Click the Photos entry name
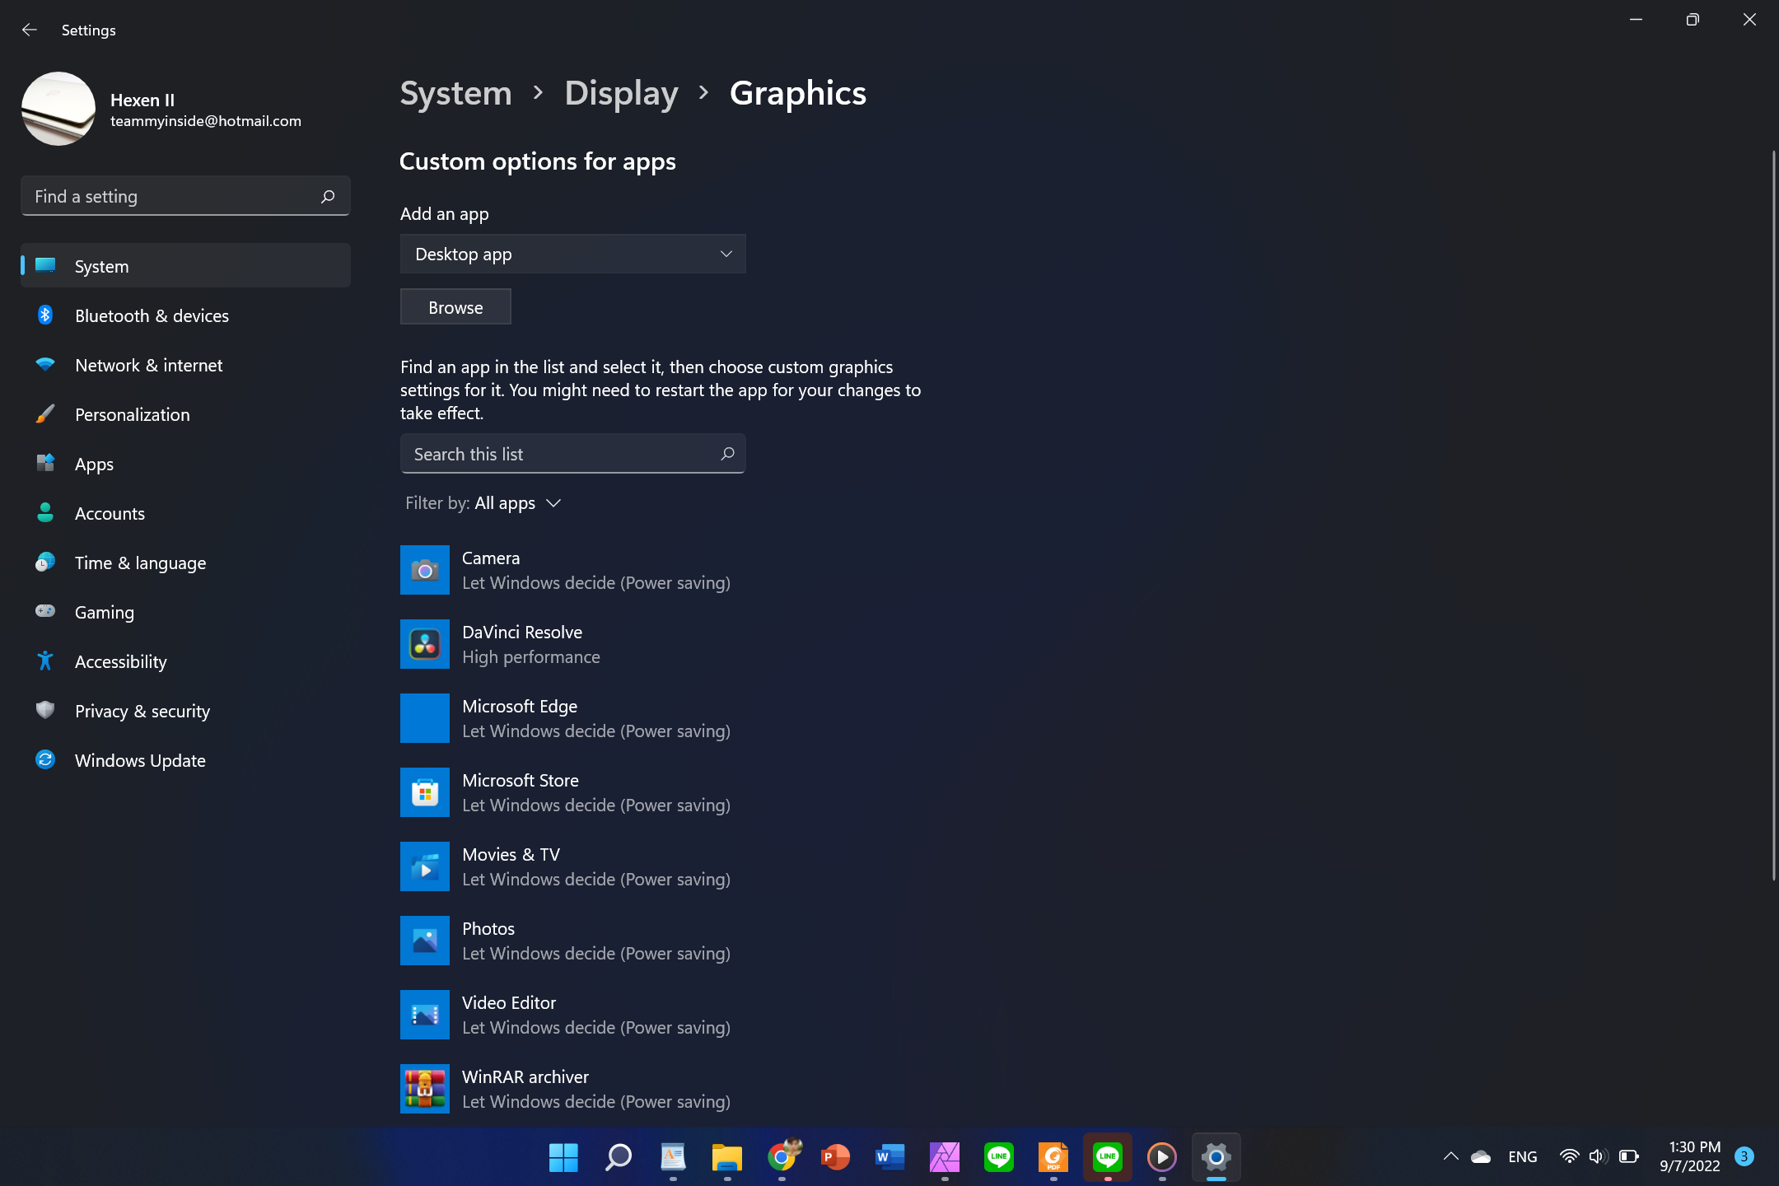The width and height of the screenshot is (1779, 1186). click(x=488, y=928)
